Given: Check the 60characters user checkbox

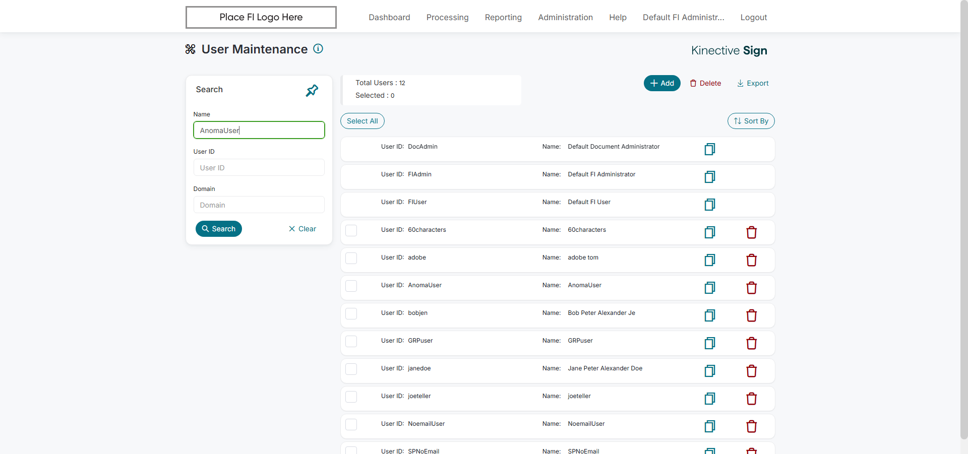Looking at the screenshot, I should pos(351,230).
